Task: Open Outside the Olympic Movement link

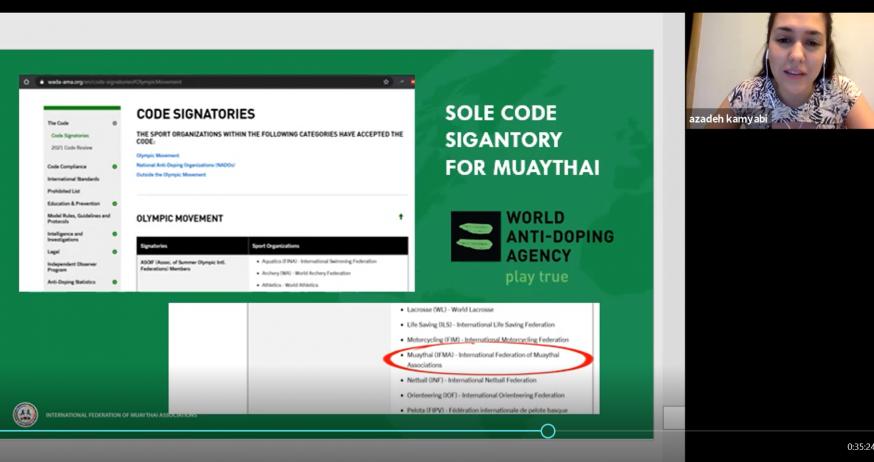Action: coord(171,174)
